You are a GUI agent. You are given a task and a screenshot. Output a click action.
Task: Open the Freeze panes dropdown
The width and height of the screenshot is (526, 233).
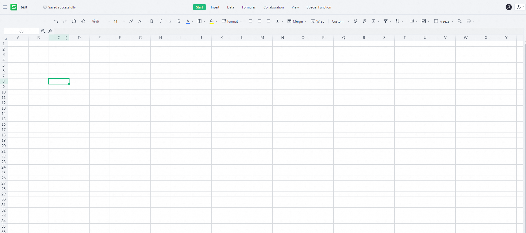pyautogui.click(x=444, y=21)
